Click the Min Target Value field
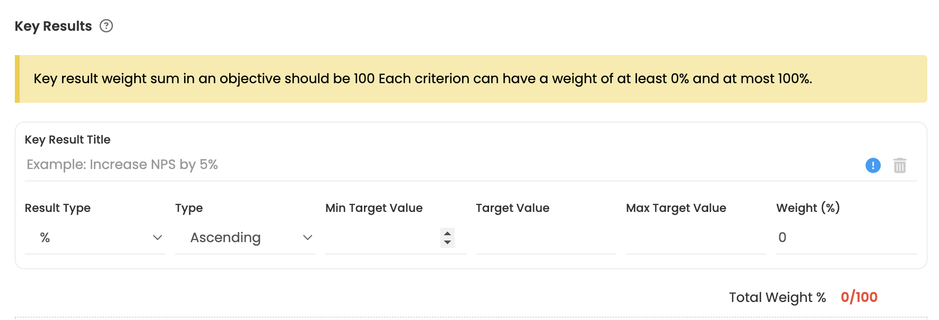Screen dimensions: 939x320 click(382, 238)
